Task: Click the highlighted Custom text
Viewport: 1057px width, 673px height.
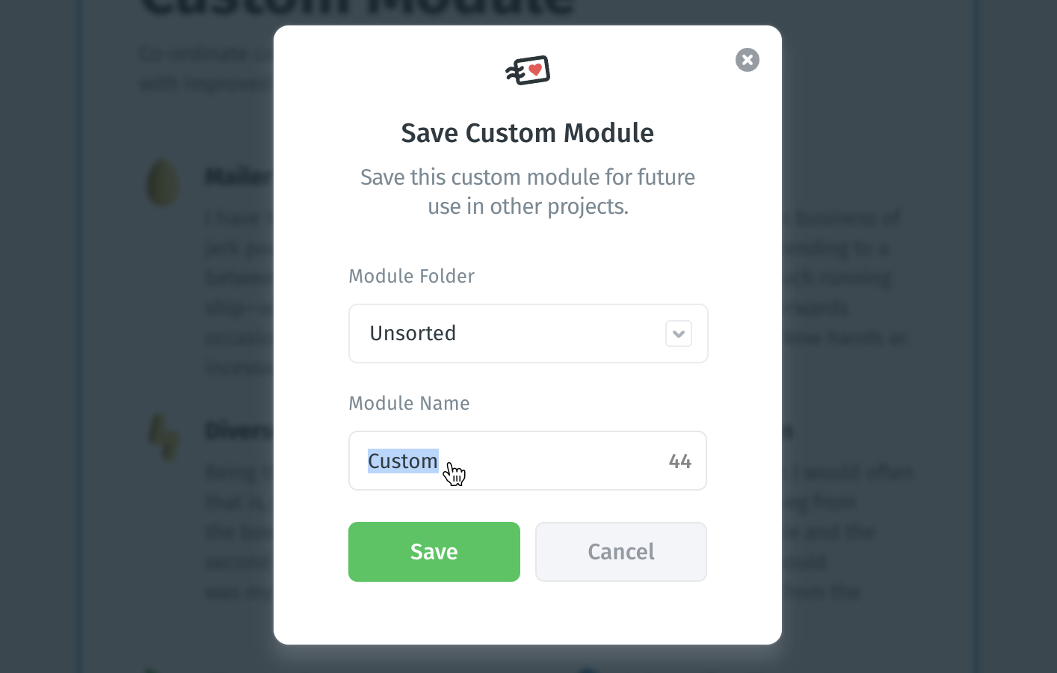Action: (402, 461)
